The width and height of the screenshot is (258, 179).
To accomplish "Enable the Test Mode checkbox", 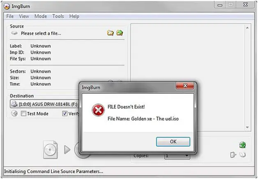I will click(x=23, y=114).
